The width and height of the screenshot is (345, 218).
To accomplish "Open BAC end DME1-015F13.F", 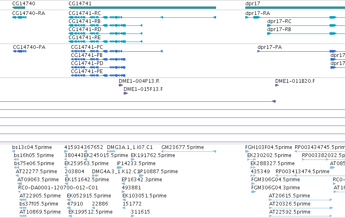I will (143, 89).
